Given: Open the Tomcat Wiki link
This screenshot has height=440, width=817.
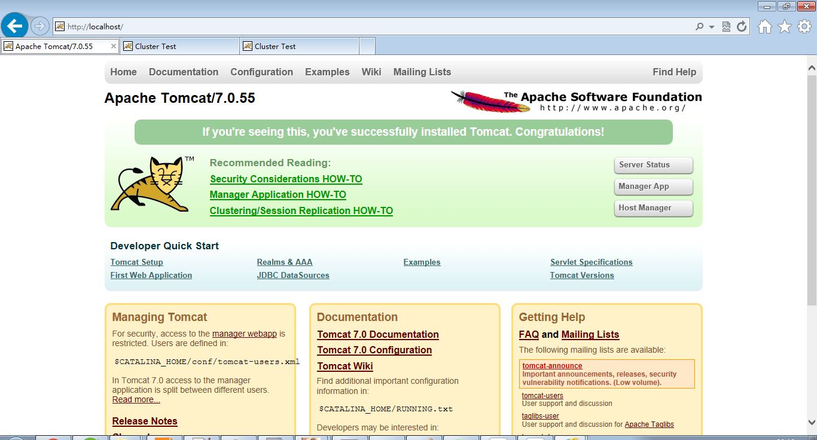Looking at the screenshot, I should click(x=345, y=366).
